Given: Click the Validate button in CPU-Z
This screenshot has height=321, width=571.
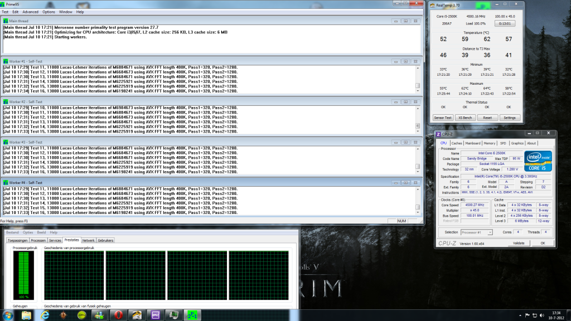Looking at the screenshot, I should point(519,243).
